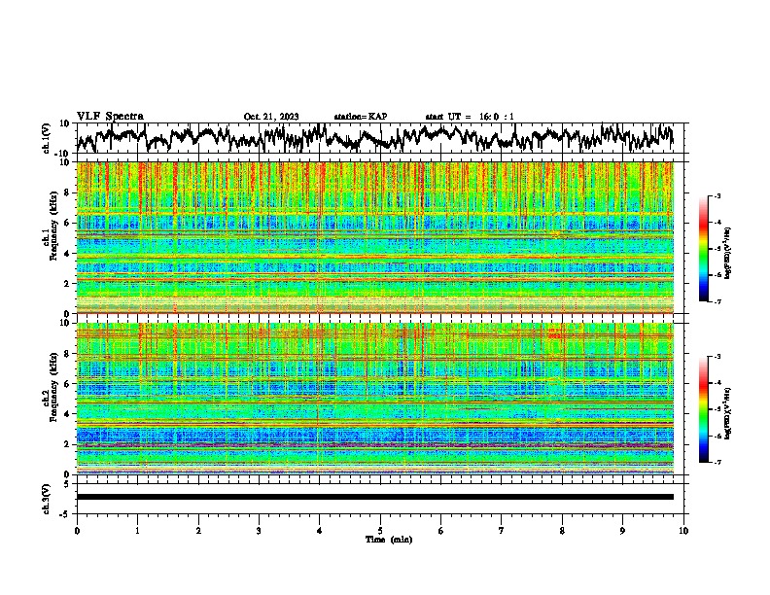Click the ch.1 spectrogram color scale bar
This screenshot has height=595, width=770.
pyautogui.click(x=703, y=249)
